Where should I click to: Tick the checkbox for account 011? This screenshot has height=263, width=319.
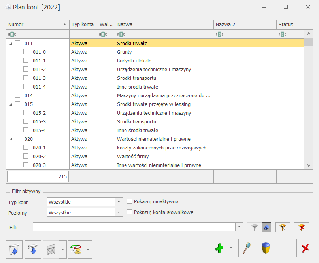[18, 43]
